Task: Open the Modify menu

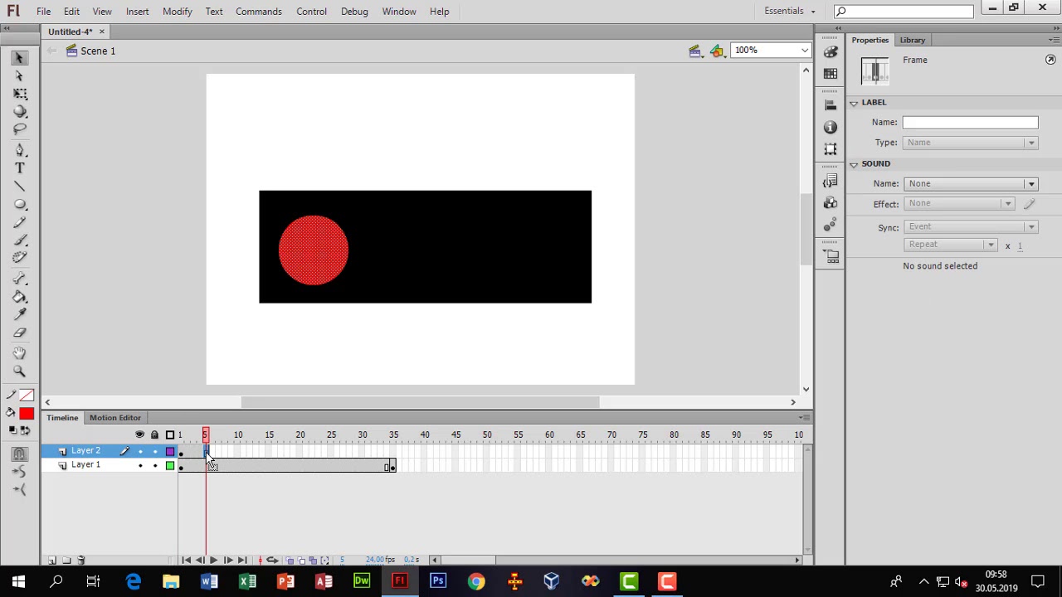Action: (178, 12)
